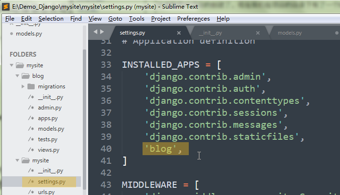The image size is (340, 195).
Task: Expand the migrations folder
Action: coord(23,86)
